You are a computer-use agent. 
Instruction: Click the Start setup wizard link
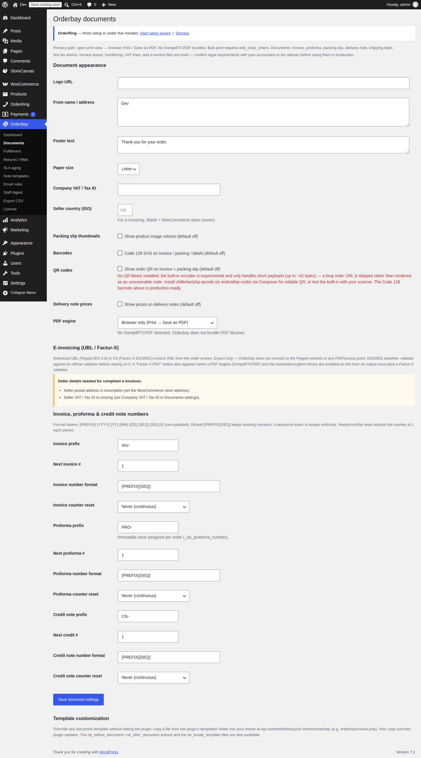(155, 33)
